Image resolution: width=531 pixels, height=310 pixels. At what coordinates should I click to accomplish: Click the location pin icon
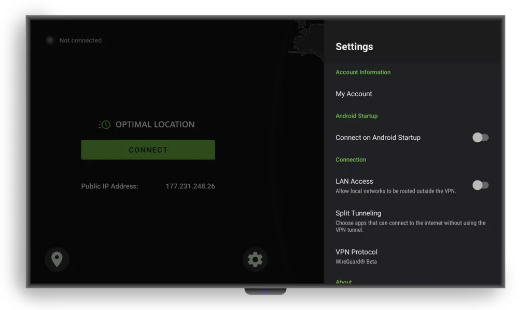click(57, 259)
